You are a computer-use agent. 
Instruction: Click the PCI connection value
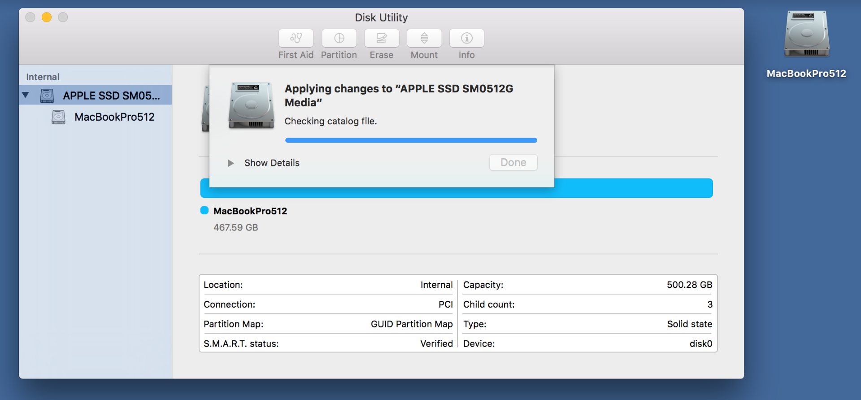446,304
